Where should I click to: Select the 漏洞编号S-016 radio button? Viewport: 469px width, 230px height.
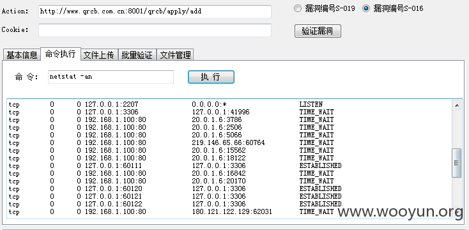(x=366, y=8)
